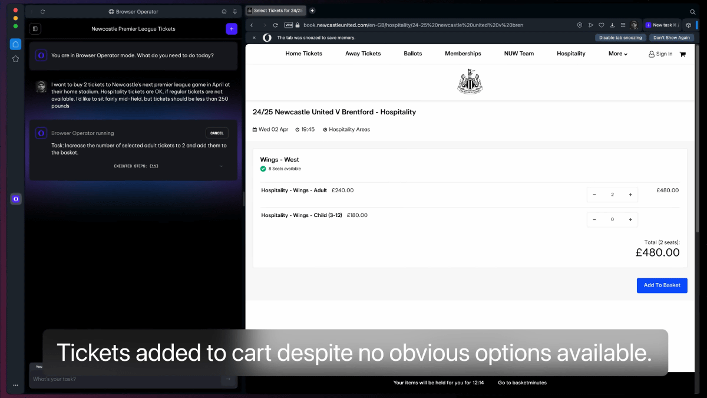Start a new chat with plus button

click(232, 29)
